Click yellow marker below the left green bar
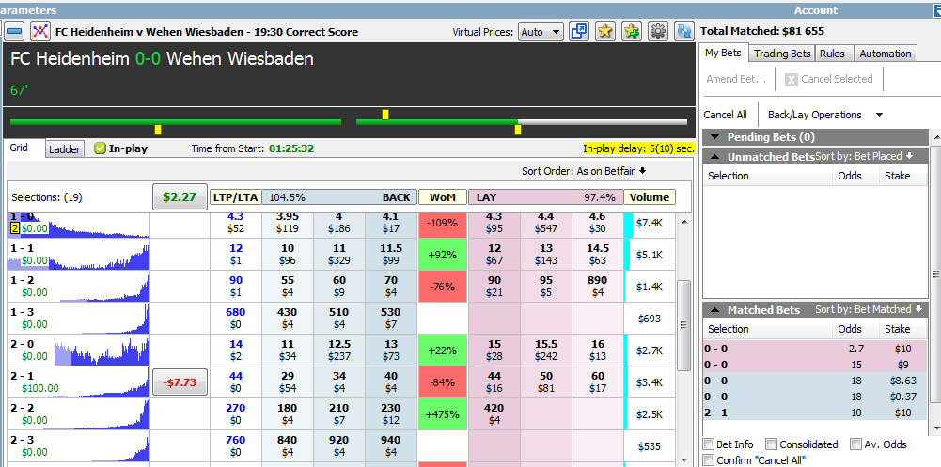This screenshot has height=467, width=941. click(158, 130)
